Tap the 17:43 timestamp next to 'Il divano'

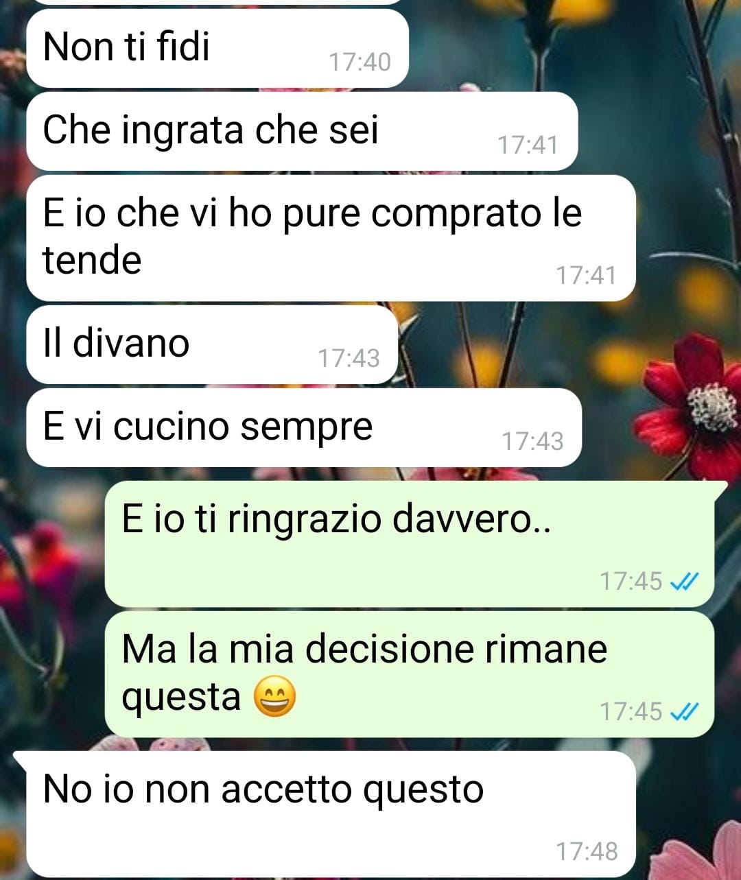(349, 358)
